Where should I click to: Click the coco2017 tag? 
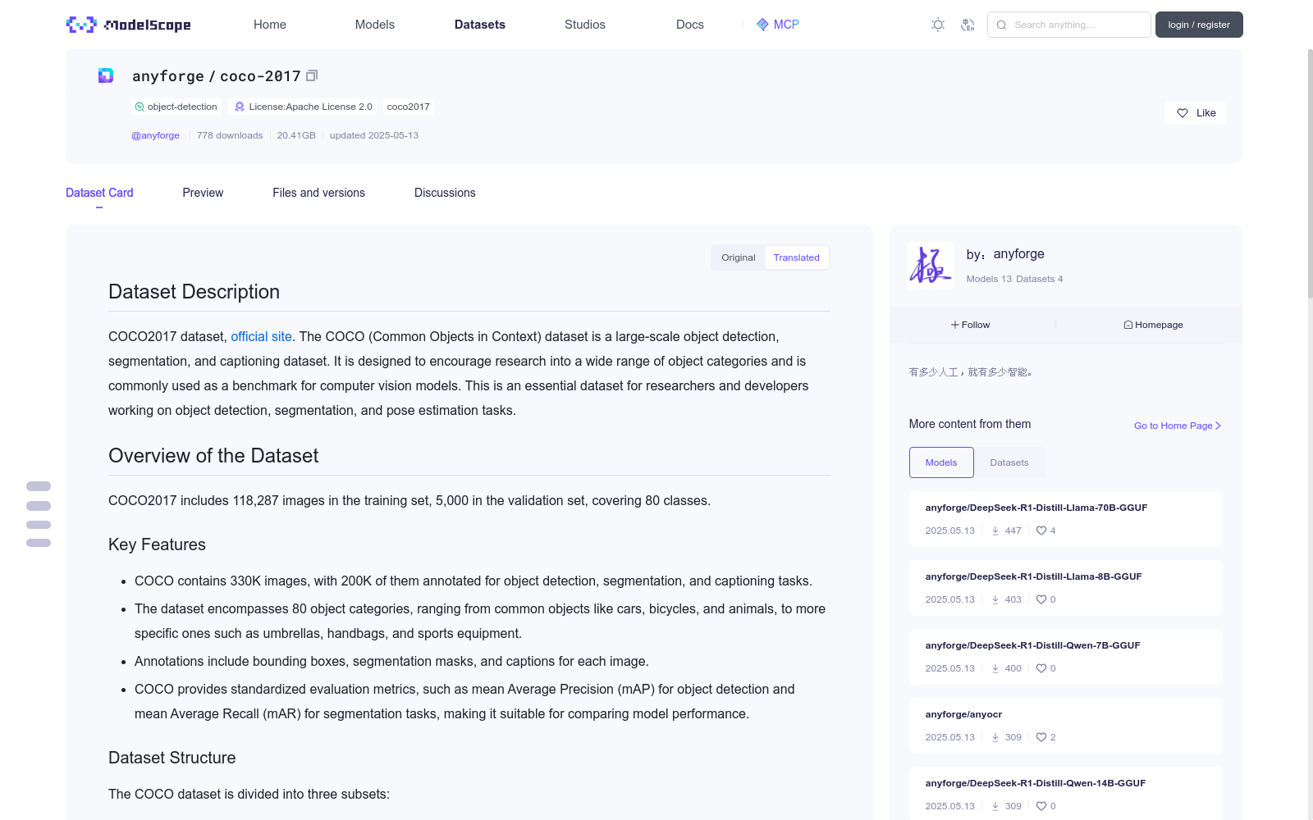coord(408,107)
